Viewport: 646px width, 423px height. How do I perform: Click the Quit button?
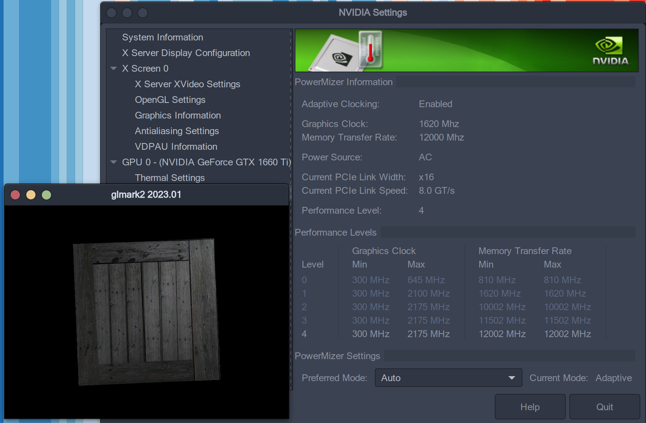[x=604, y=407]
